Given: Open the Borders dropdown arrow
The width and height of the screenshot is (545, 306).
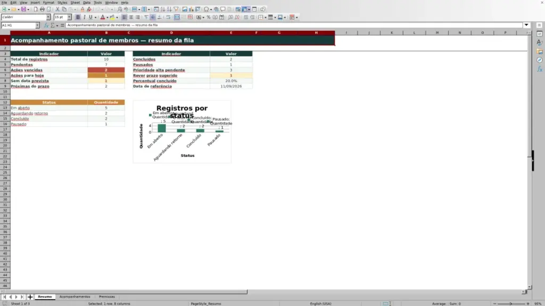Looking at the screenshot, I should point(266,18).
